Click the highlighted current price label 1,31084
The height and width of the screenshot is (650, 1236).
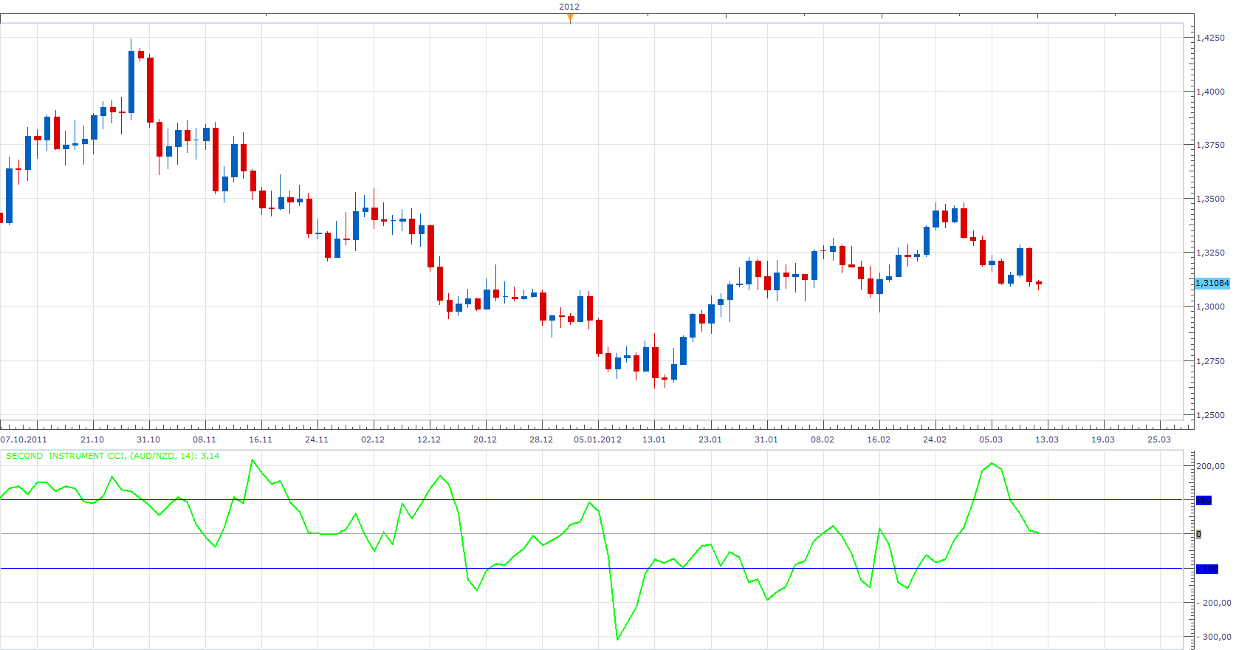(1212, 283)
